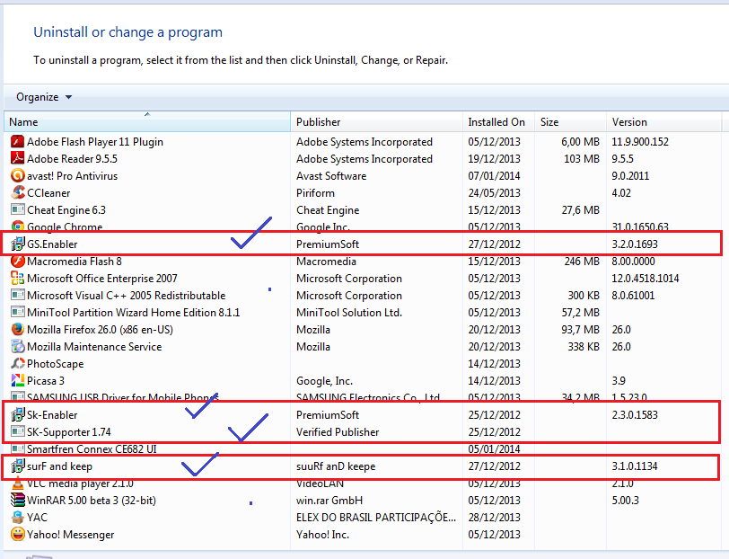Select the Yahoo! Messenger program name
The image size is (729, 559).
pos(70,535)
